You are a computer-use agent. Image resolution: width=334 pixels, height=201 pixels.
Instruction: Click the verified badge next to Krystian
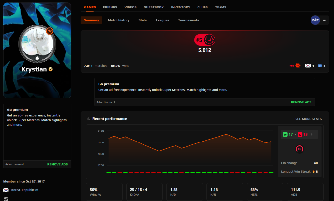click(51, 69)
